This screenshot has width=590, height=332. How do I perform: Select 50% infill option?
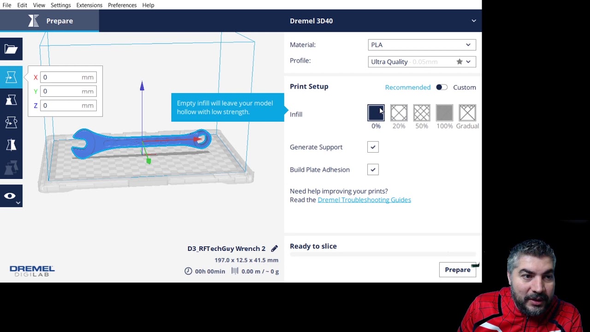point(421,113)
